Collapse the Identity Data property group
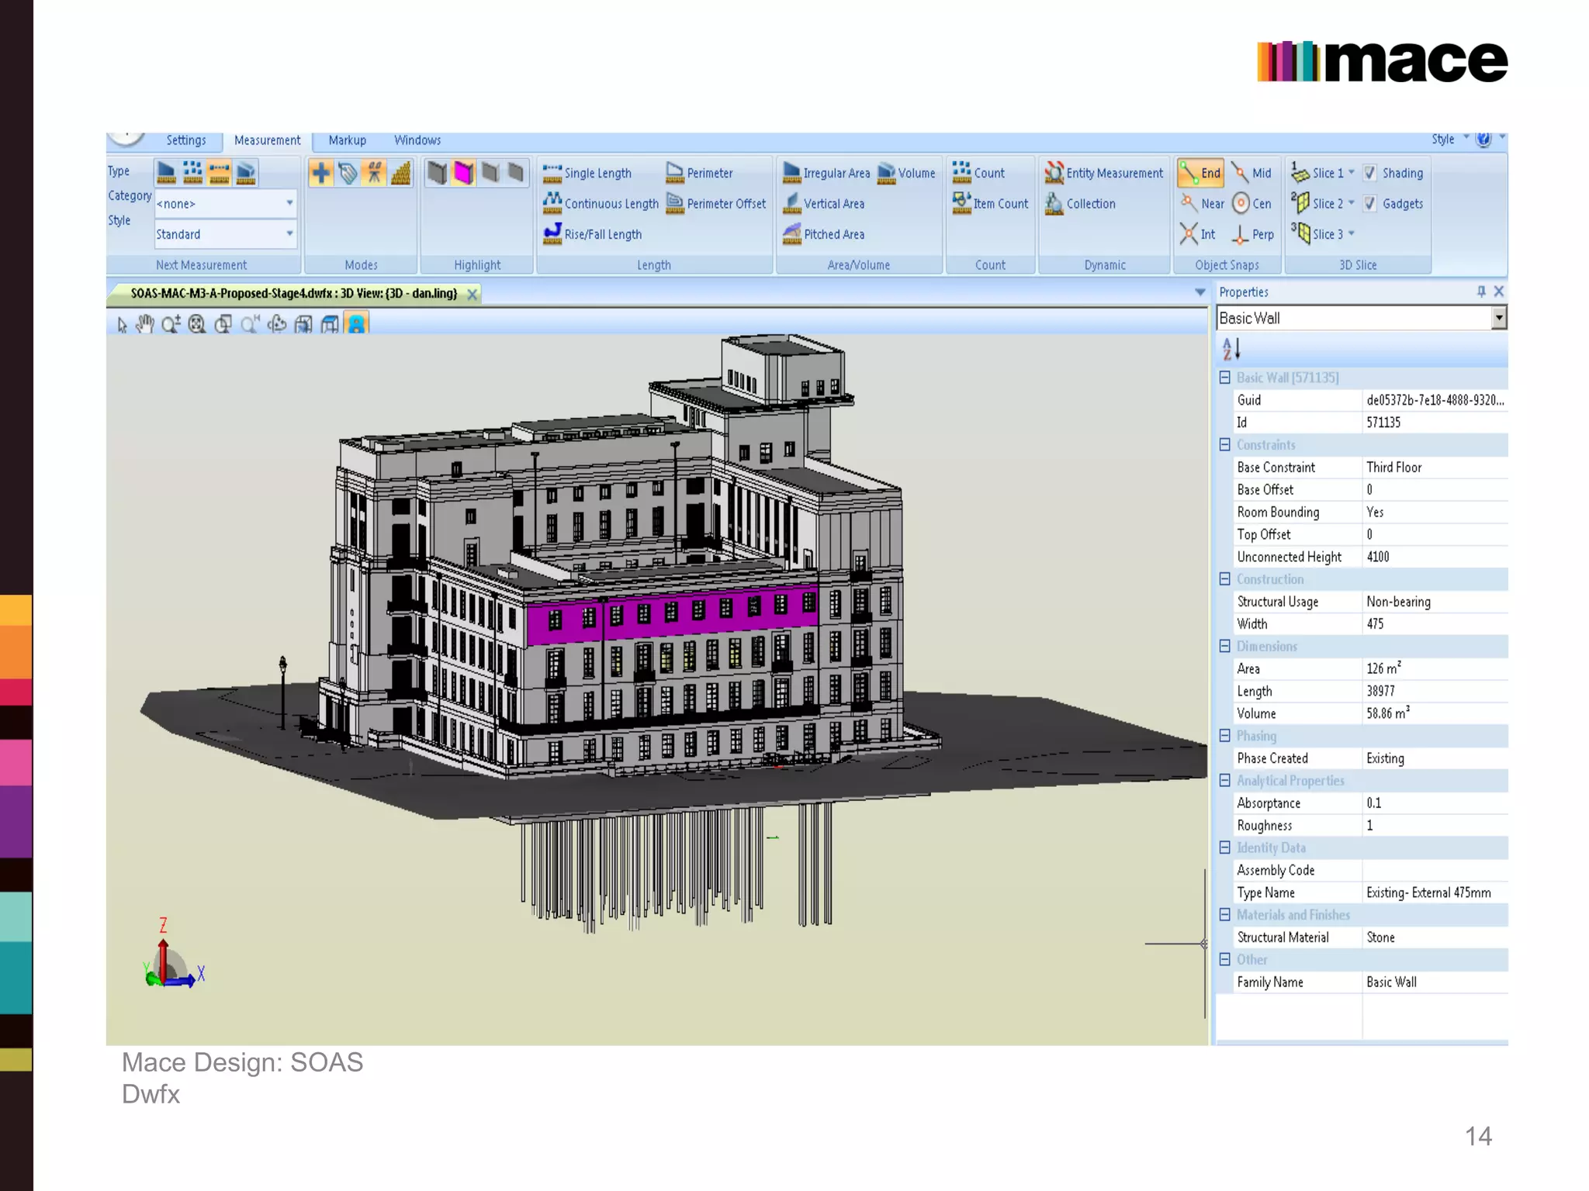 pyautogui.click(x=1225, y=848)
